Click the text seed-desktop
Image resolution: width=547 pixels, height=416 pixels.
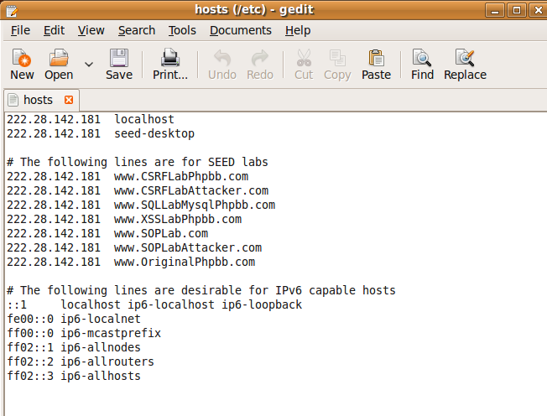(154, 134)
